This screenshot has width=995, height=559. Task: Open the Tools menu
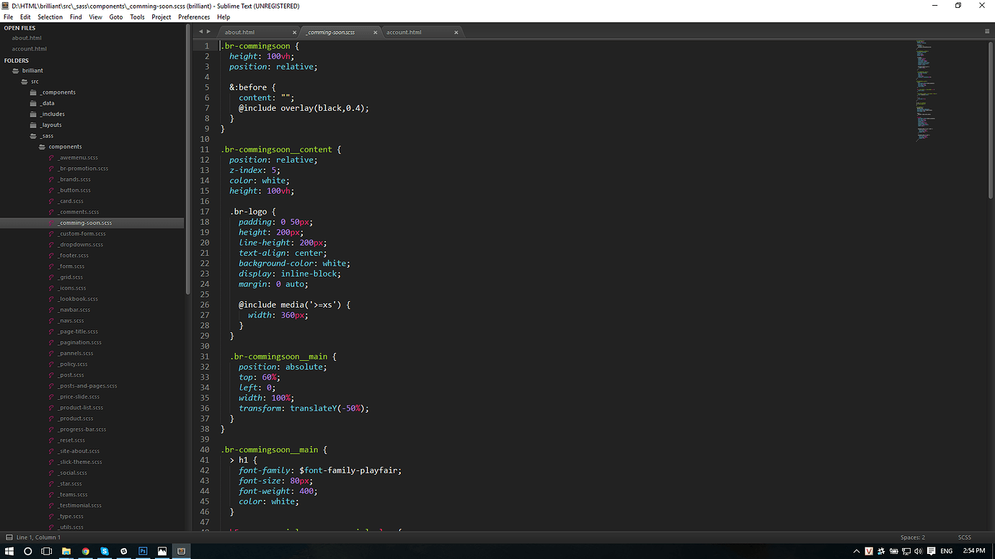point(137,17)
